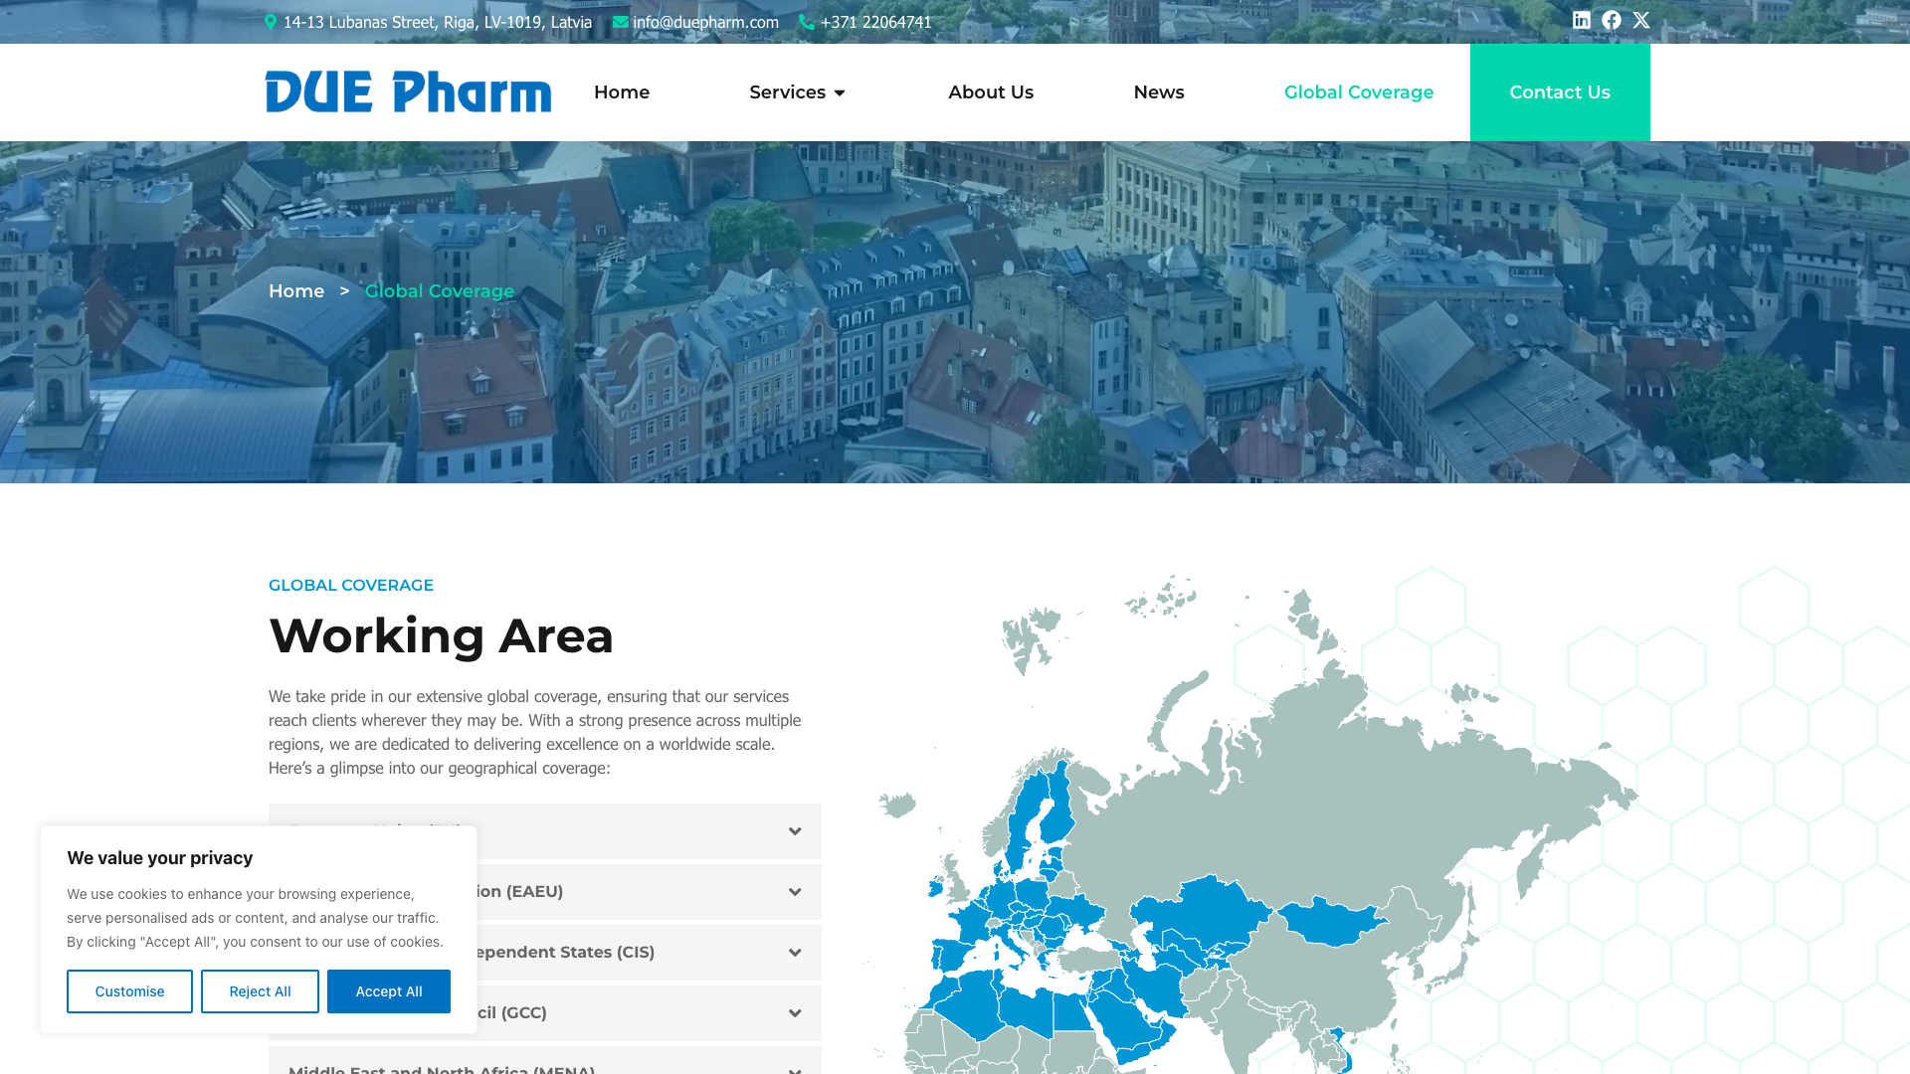Click the envelope icon beside the email

click(621, 22)
